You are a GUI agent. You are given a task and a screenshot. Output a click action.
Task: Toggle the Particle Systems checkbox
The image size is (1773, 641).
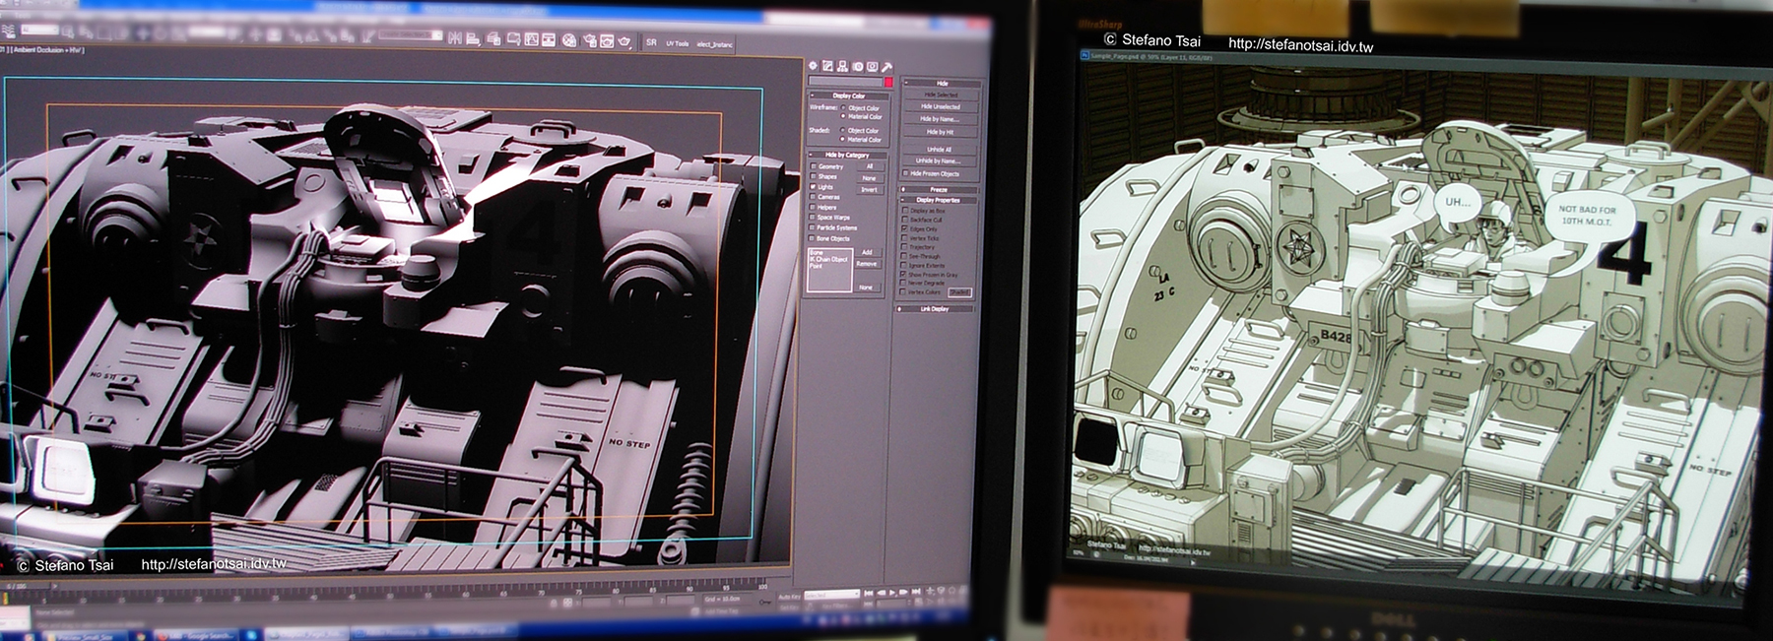click(813, 227)
